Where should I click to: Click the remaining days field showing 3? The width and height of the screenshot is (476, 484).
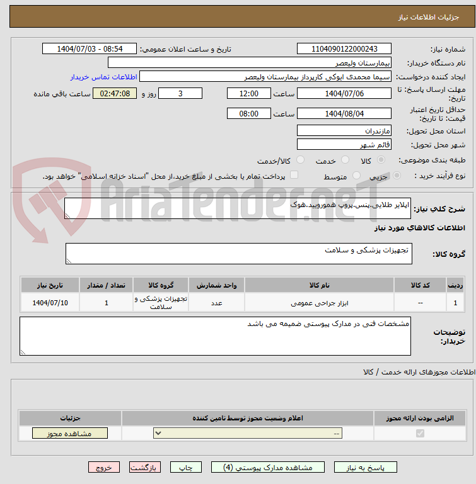point(180,94)
